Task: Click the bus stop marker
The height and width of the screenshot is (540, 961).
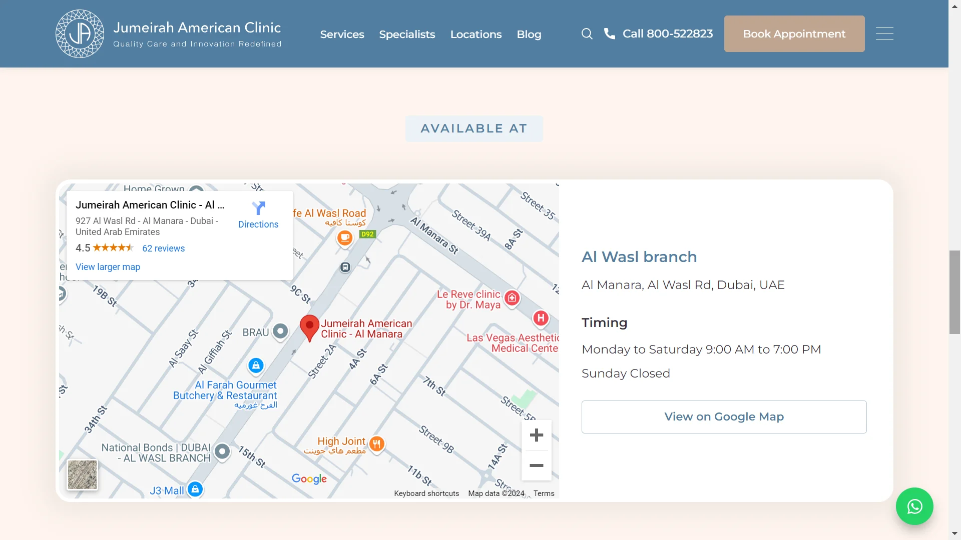Action: (345, 267)
